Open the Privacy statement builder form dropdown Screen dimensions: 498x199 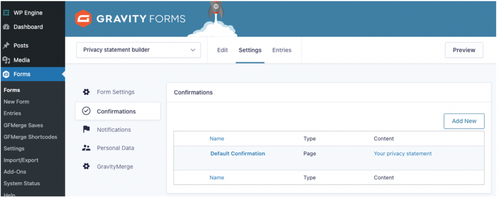(x=139, y=50)
